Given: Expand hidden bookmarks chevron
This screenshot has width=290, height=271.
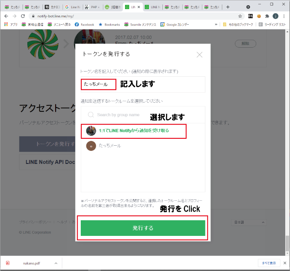Looking at the screenshot, I should pos(216,24).
